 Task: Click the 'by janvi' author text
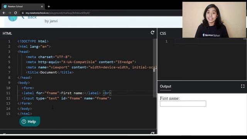point(51,21)
